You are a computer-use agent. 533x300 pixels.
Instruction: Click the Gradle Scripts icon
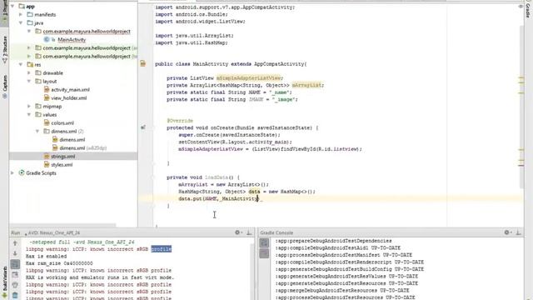[22, 173]
